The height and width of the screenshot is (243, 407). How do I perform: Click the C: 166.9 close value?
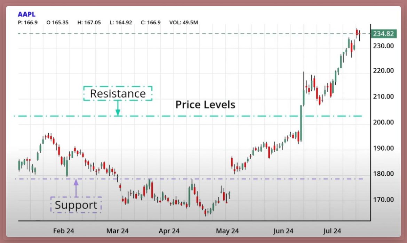(x=151, y=23)
